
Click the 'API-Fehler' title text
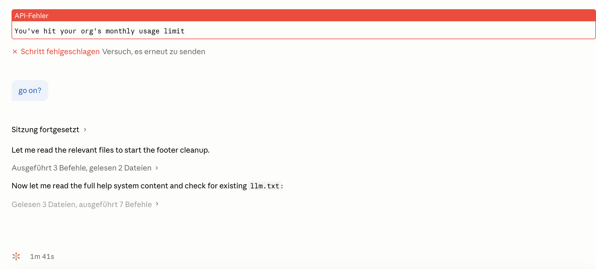click(31, 16)
